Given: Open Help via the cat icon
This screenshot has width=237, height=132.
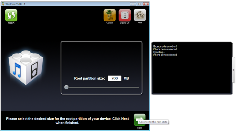Looking at the screenshot, I should point(140,15).
